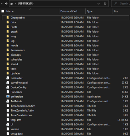The image size is (130, 136).
Task: Click the 24 KB size of getVersion
Action: [x=125, y=97]
